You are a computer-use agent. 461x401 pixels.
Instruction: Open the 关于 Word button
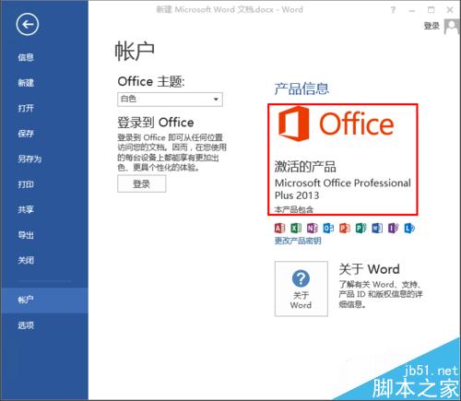[301, 289]
